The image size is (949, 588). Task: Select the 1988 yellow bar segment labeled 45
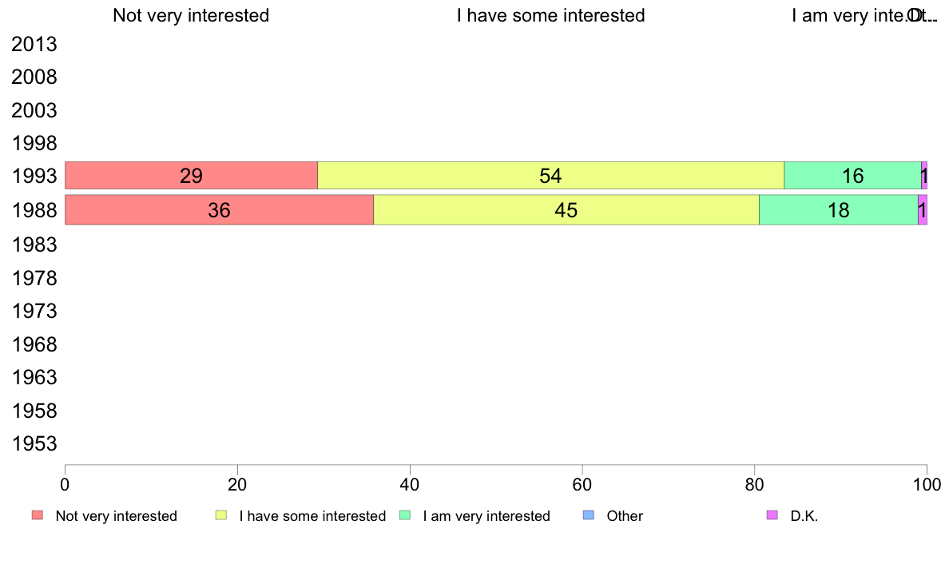pos(566,209)
